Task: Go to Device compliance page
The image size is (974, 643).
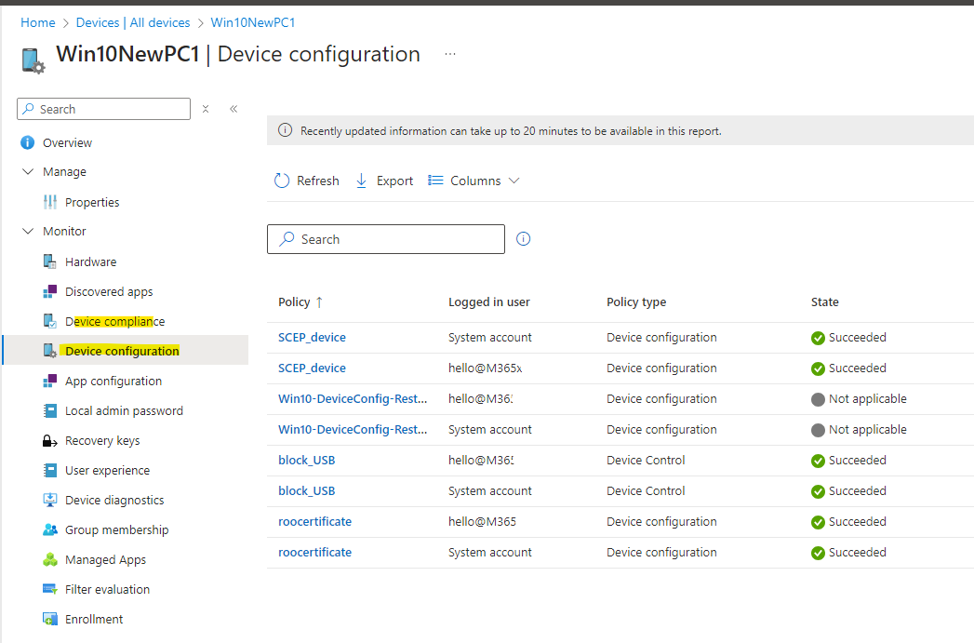Action: 115,322
